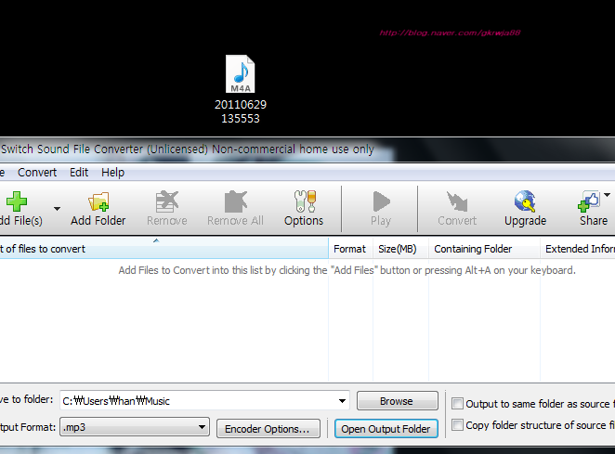Click the Share thumbs-up icon
Viewport: 615px width, 454px height.
[589, 201]
